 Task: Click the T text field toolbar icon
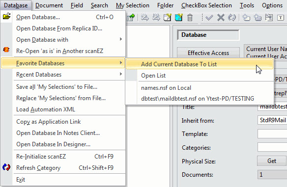(281, 18)
